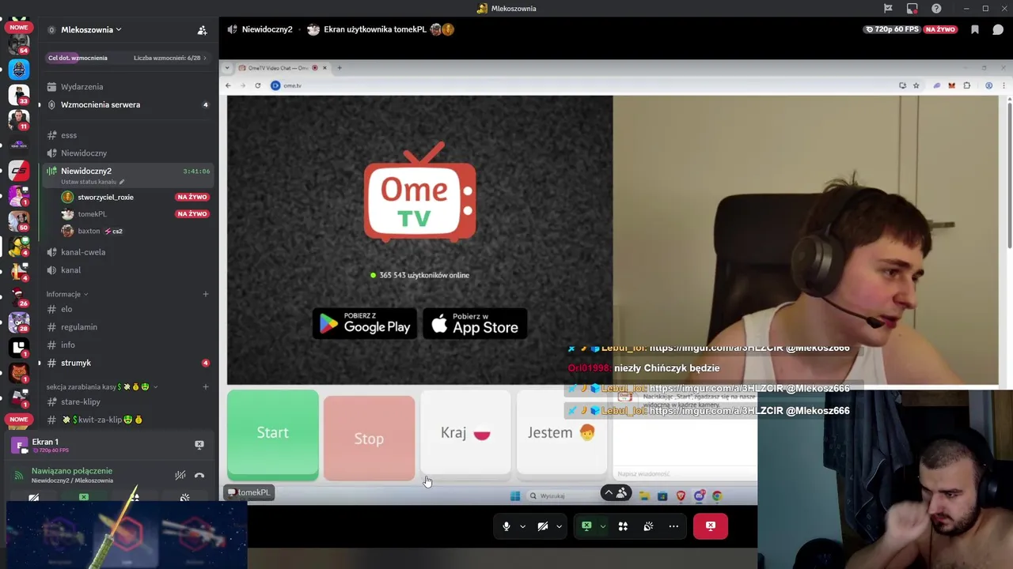This screenshot has height=569, width=1013.
Task: Open screen share options arrow
Action: [x=602, y=526]
